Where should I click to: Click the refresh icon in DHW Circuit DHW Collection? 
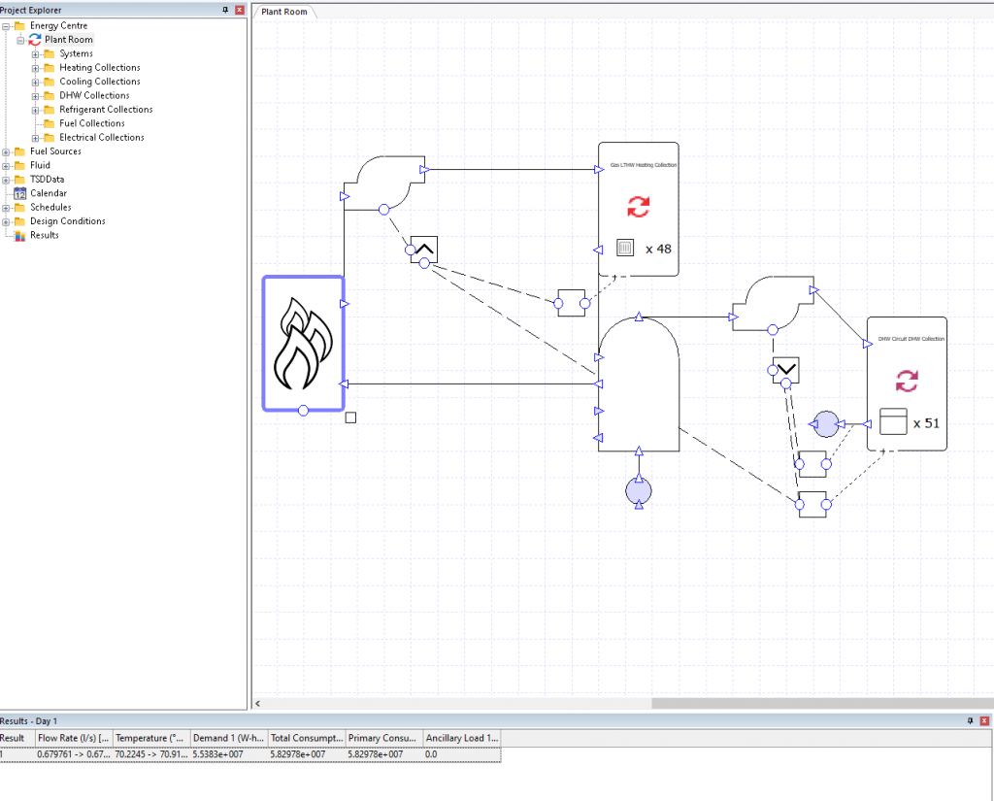point(906,381)
